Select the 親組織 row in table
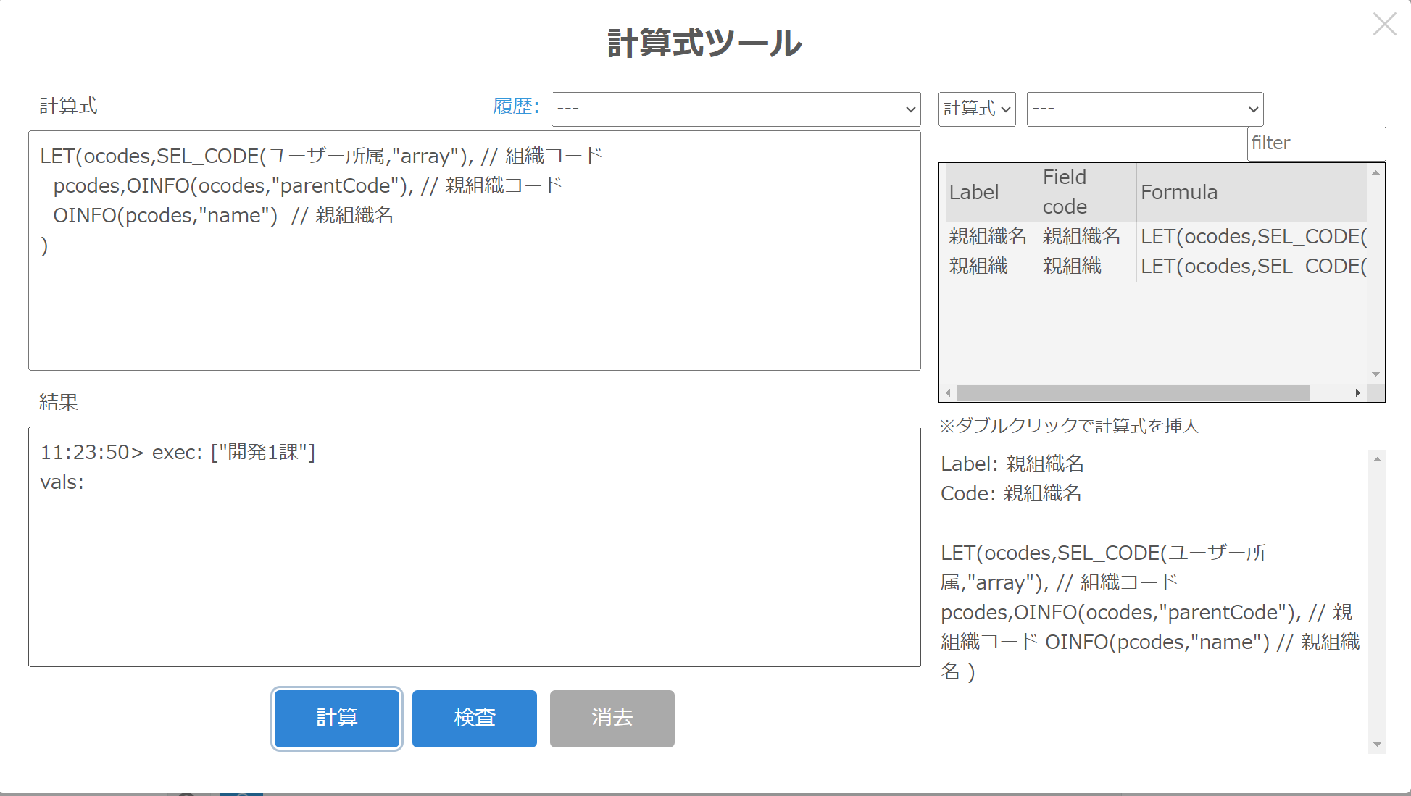Screen dimensions: 1411x796 coord(978,266)
